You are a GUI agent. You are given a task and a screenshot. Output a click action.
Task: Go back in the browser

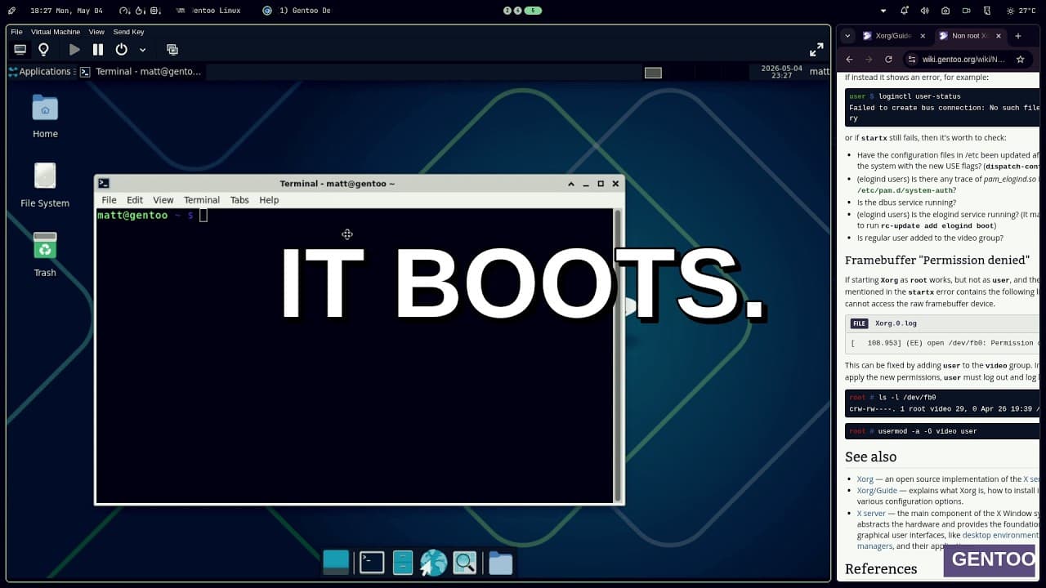pos(849,60)
